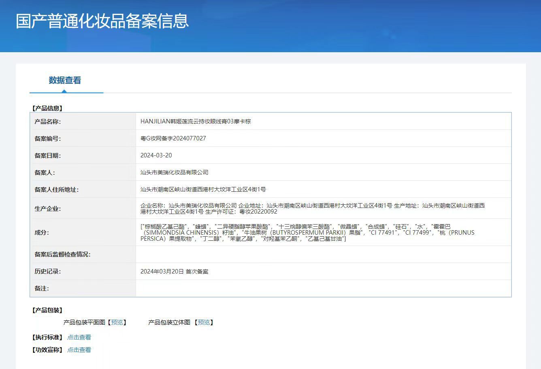Image resolution: width=541 pixels, height=369 pixels.
Task: Open 预览 link for 产品包装立体图
Action: pos(204,322)
